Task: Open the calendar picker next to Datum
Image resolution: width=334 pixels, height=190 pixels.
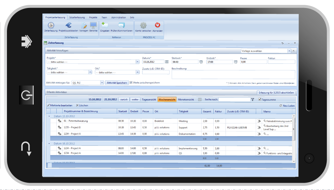Action: point(167,62)
